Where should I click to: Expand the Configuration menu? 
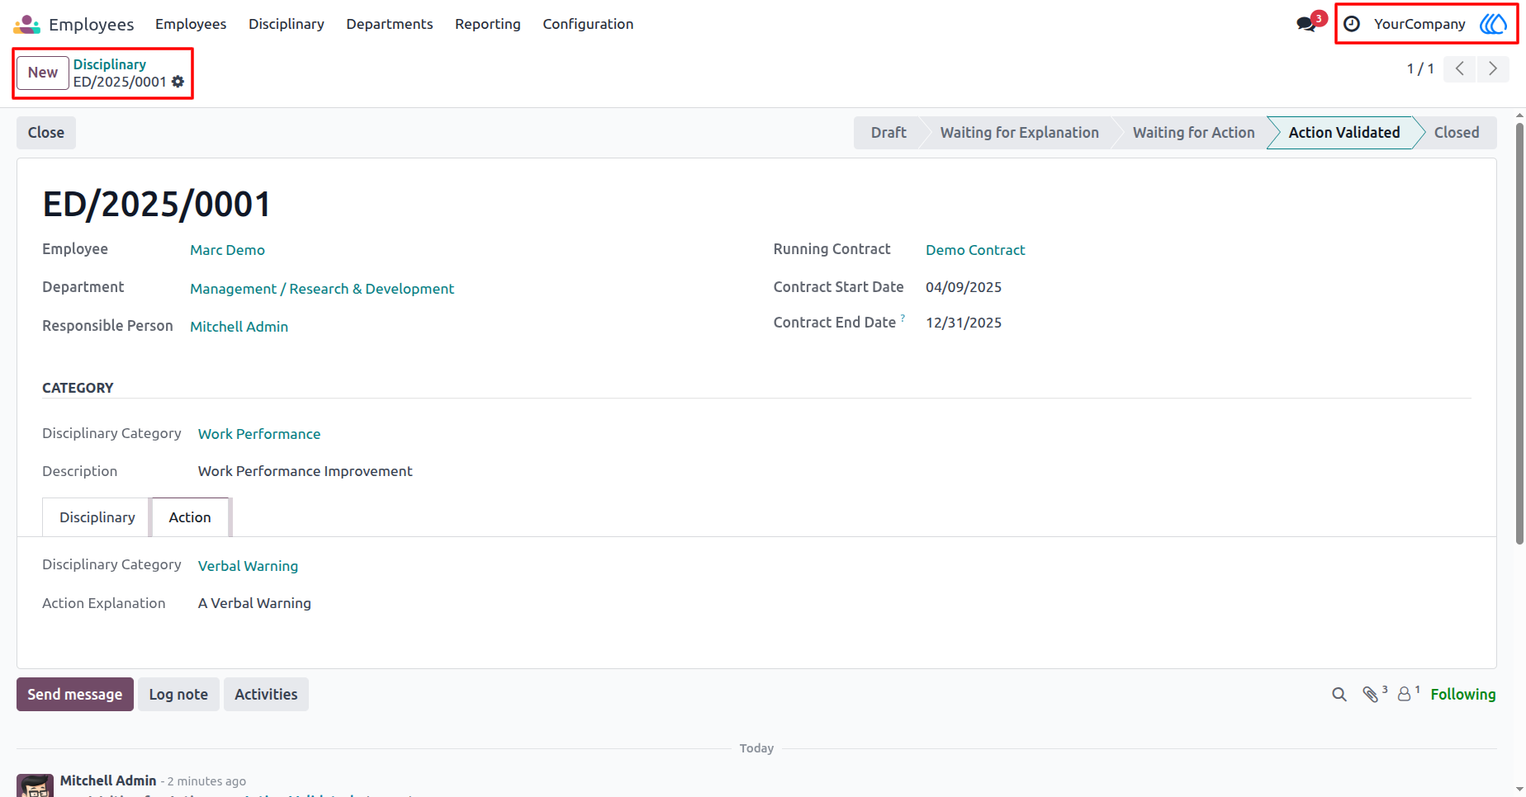[588, 24]
